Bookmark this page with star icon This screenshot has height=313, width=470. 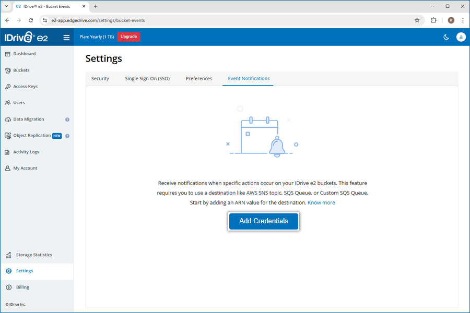click(417, 20)
